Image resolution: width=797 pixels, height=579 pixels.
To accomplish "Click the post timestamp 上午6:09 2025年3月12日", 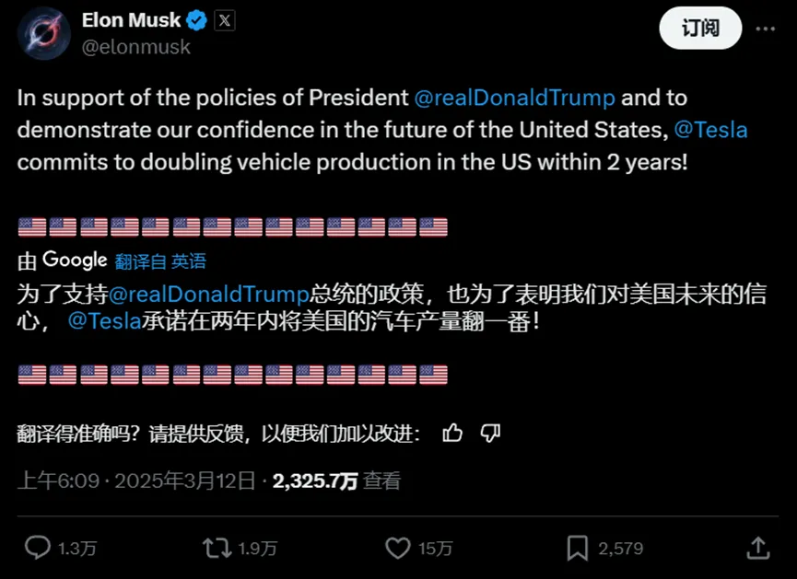I will 136,481.
